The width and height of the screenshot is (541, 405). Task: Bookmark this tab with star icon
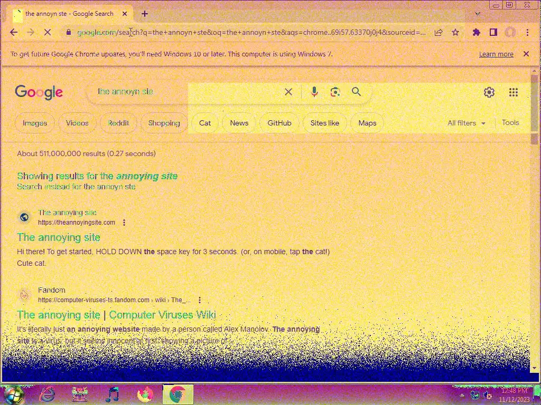pos(455,32)
